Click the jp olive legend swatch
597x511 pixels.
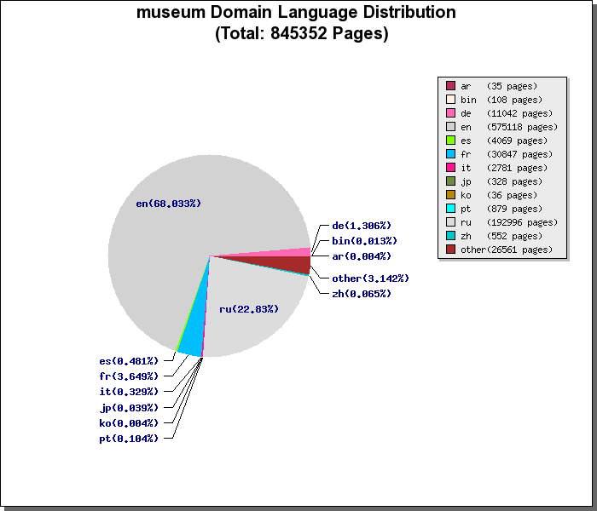point(450,181)
